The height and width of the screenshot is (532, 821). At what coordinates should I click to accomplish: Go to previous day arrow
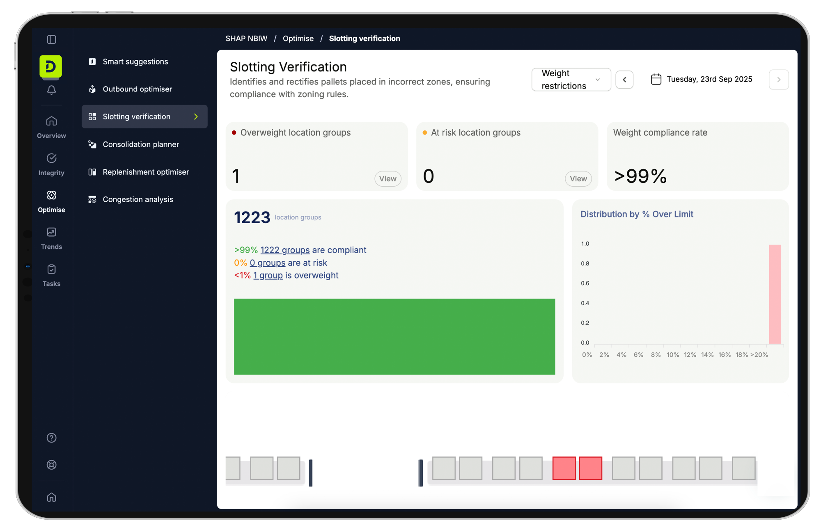tap(624, 80)
